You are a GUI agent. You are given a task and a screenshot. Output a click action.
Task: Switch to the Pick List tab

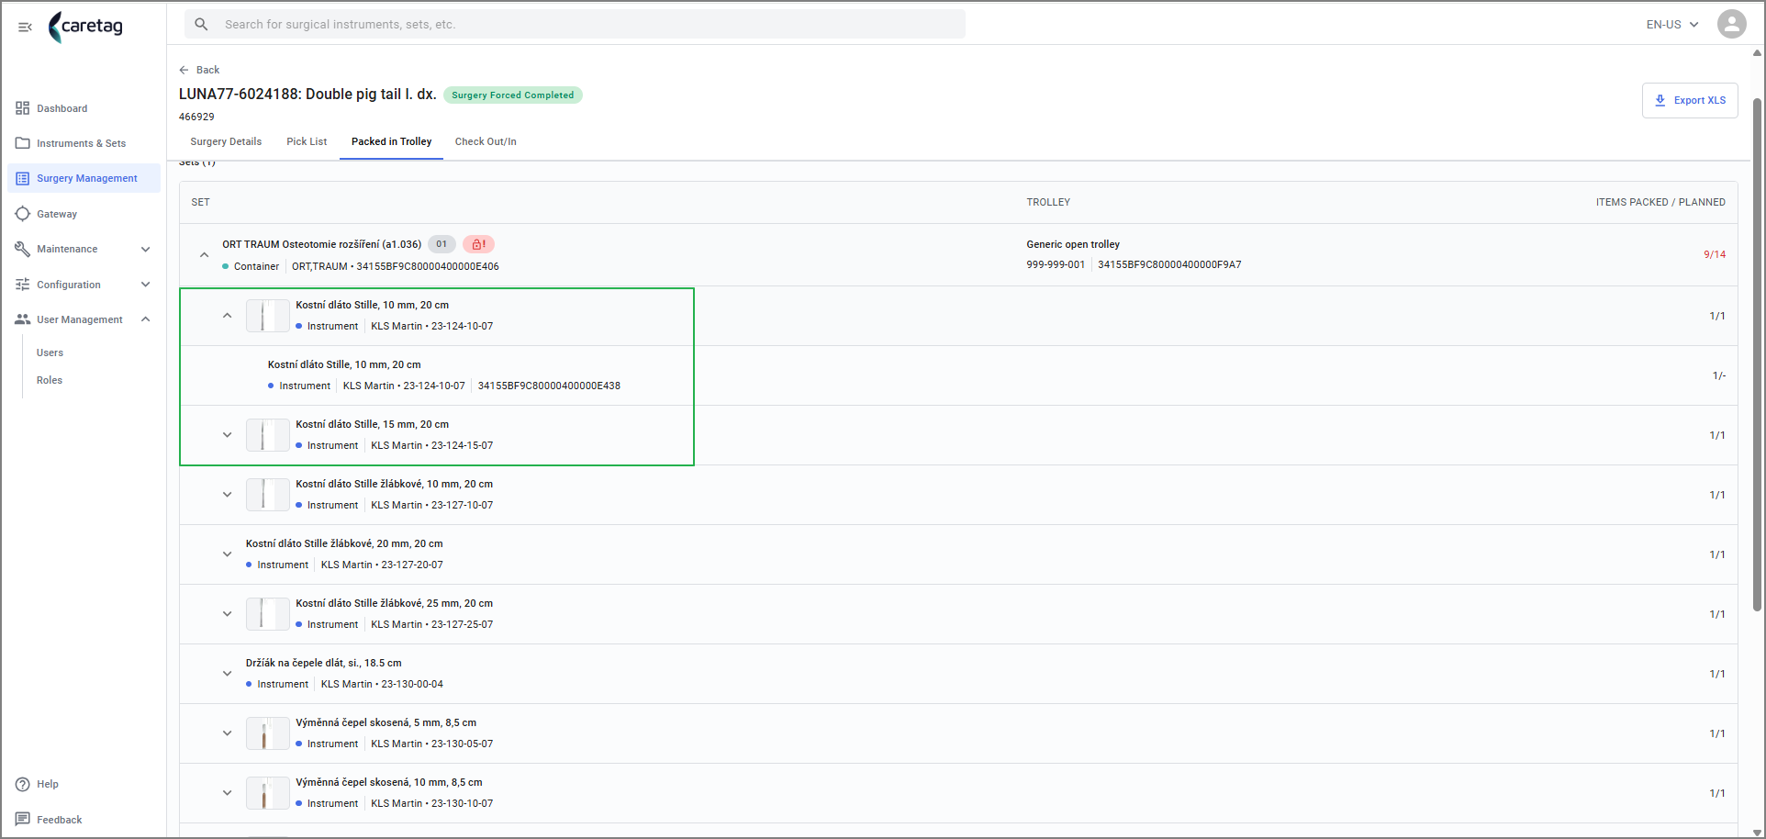pos(307,141)
